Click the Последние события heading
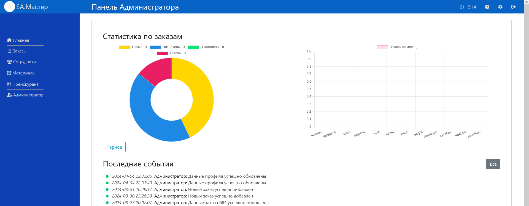Screen dimensions: 529x206 [138, 164]
